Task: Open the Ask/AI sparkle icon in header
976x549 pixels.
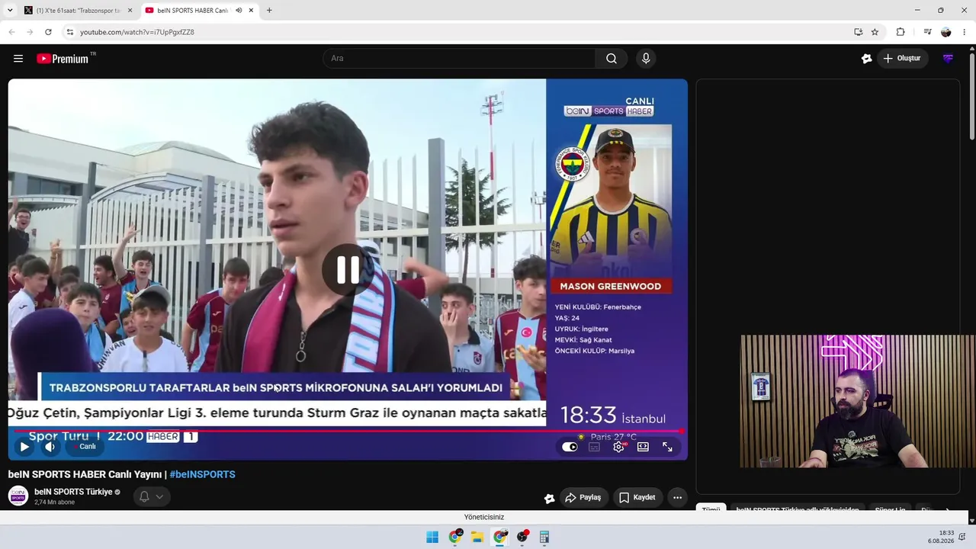Action: click(866, 59)
